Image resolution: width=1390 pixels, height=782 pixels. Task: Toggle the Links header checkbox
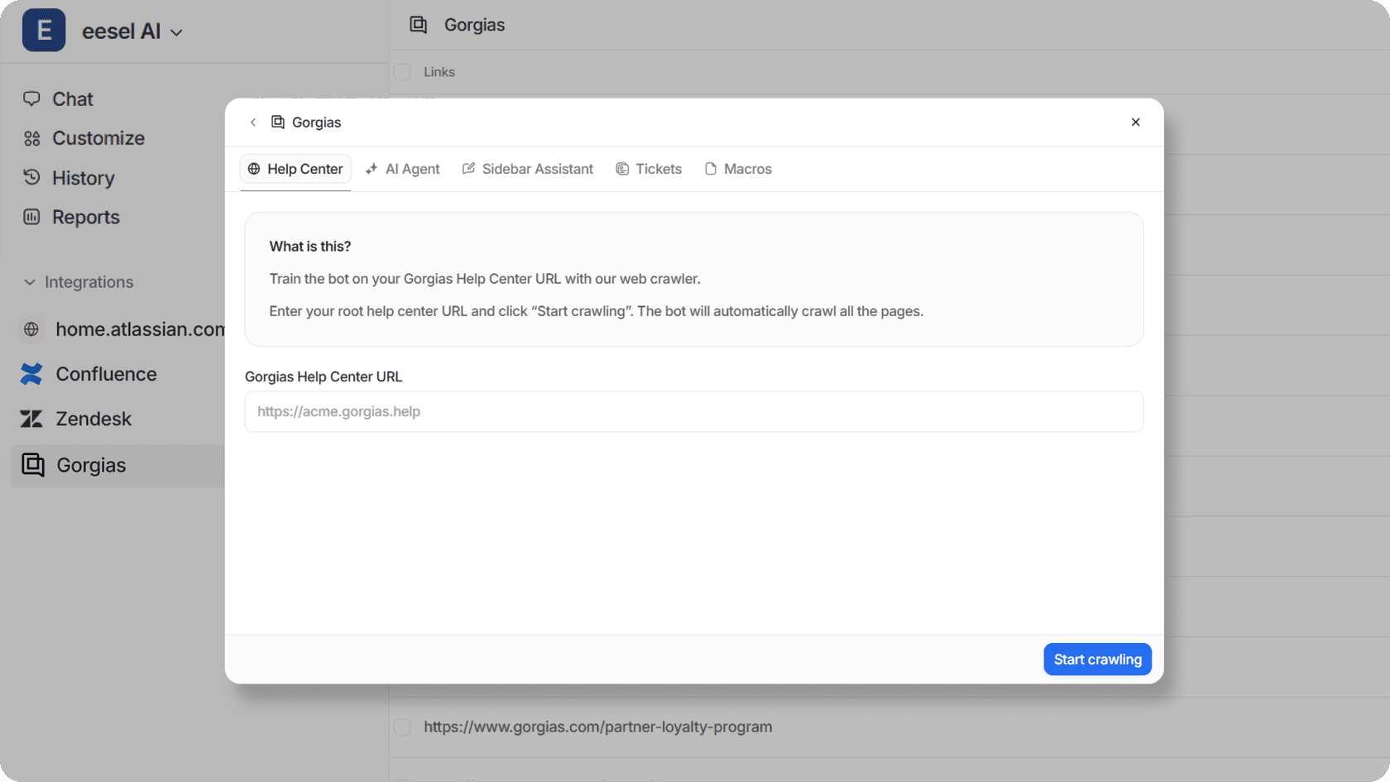[x=402, y=72]
